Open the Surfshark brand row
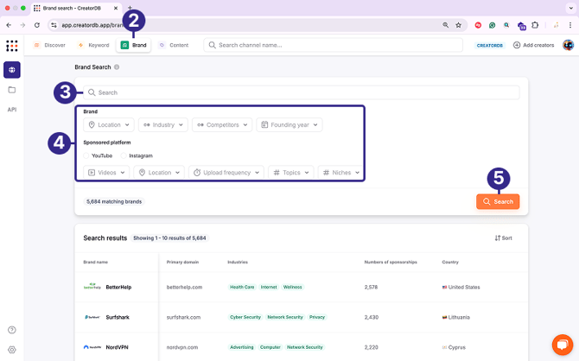 point(302,317)
